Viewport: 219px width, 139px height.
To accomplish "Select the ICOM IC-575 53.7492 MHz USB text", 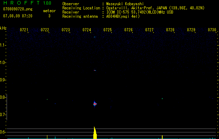I will [140, 12].
